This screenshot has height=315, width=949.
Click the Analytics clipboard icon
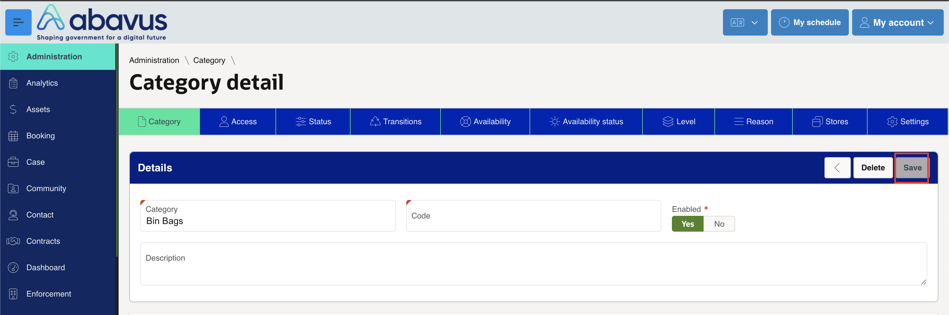click(13, 83)
